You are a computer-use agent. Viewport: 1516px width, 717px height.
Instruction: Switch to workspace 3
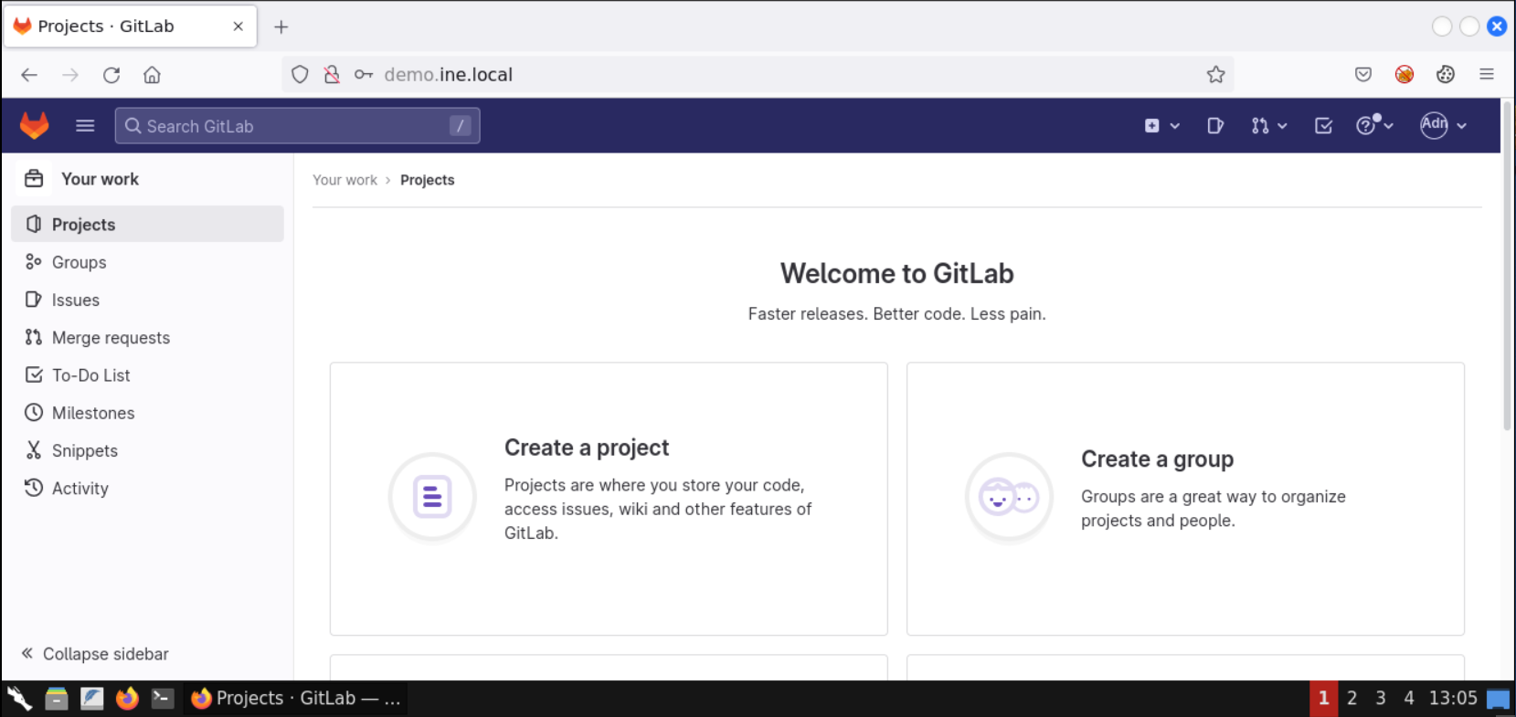pos(1381,699)
